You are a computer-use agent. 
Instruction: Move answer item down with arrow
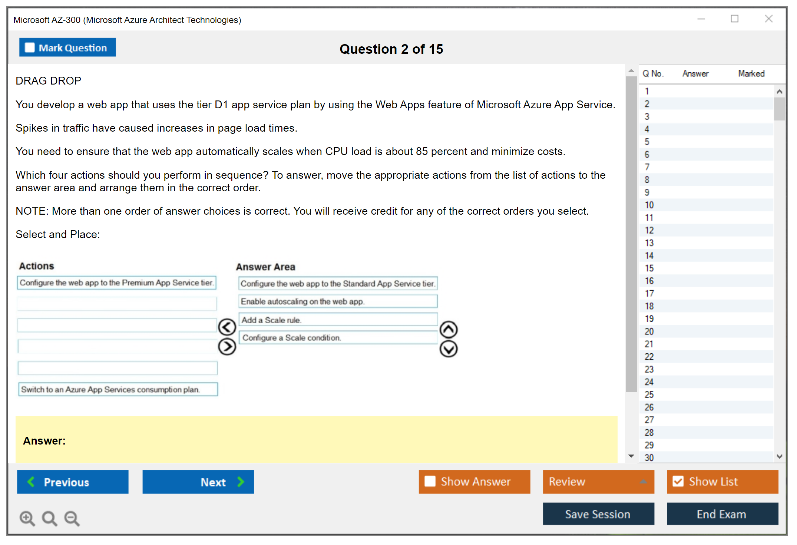(449, 349)
